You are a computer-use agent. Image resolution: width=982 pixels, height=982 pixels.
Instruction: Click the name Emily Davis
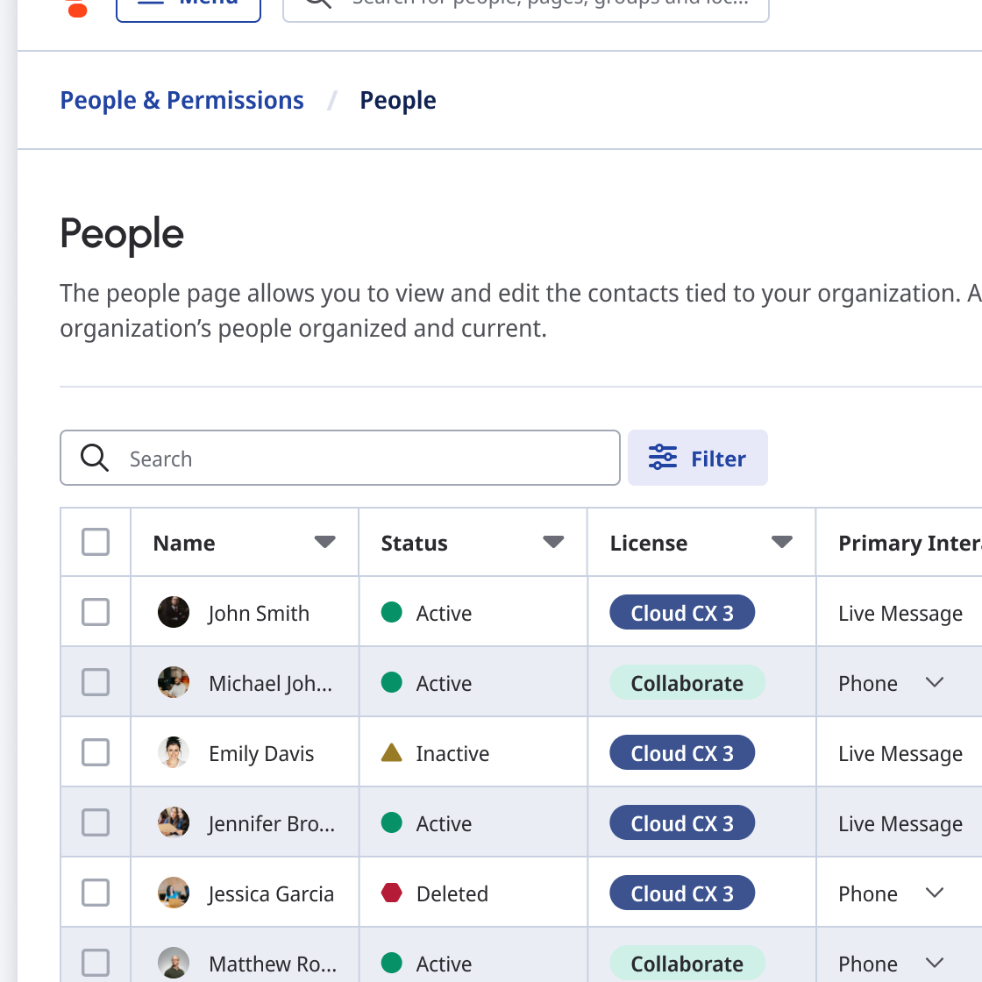[x=261, y=754]
